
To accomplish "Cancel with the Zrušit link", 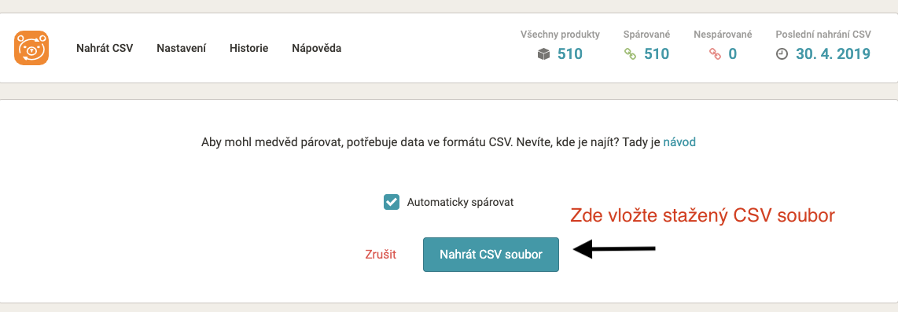I will (381, 255).
